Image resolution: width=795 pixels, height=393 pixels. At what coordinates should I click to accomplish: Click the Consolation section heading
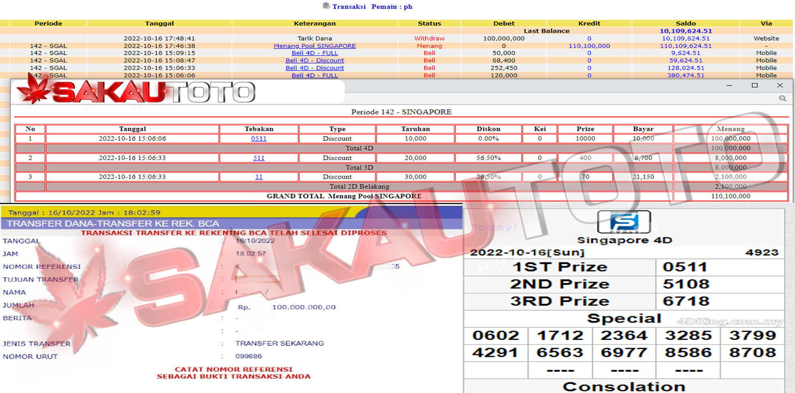tap(624, 386)
